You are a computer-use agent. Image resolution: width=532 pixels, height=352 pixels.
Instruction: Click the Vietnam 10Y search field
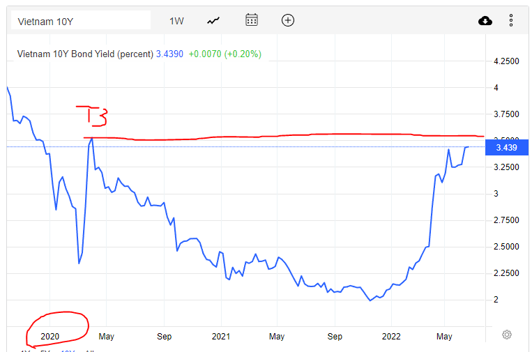tap(80, 21)
